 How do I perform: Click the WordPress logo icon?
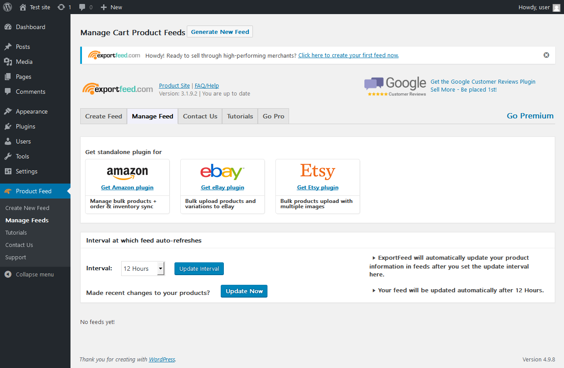pos(7,7)
